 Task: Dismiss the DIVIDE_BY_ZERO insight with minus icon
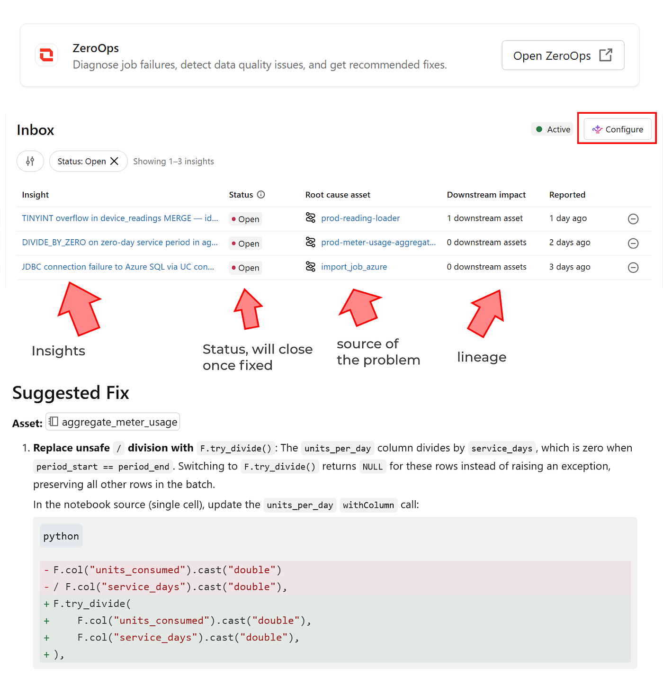[x=633, y=244]
